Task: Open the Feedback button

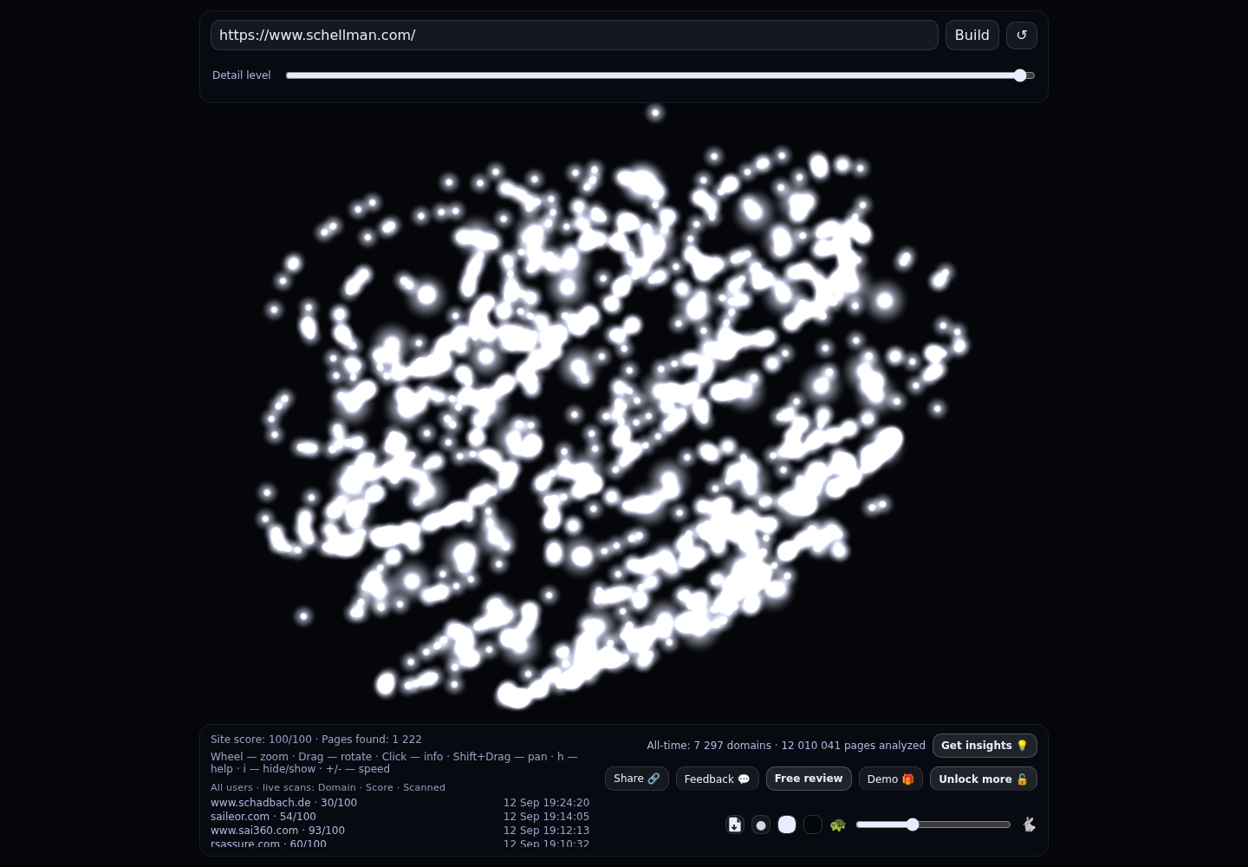Action: point(718,779)
